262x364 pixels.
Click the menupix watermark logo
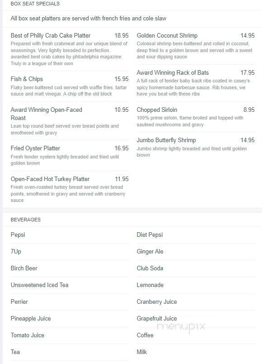click(x=181, y=327)
